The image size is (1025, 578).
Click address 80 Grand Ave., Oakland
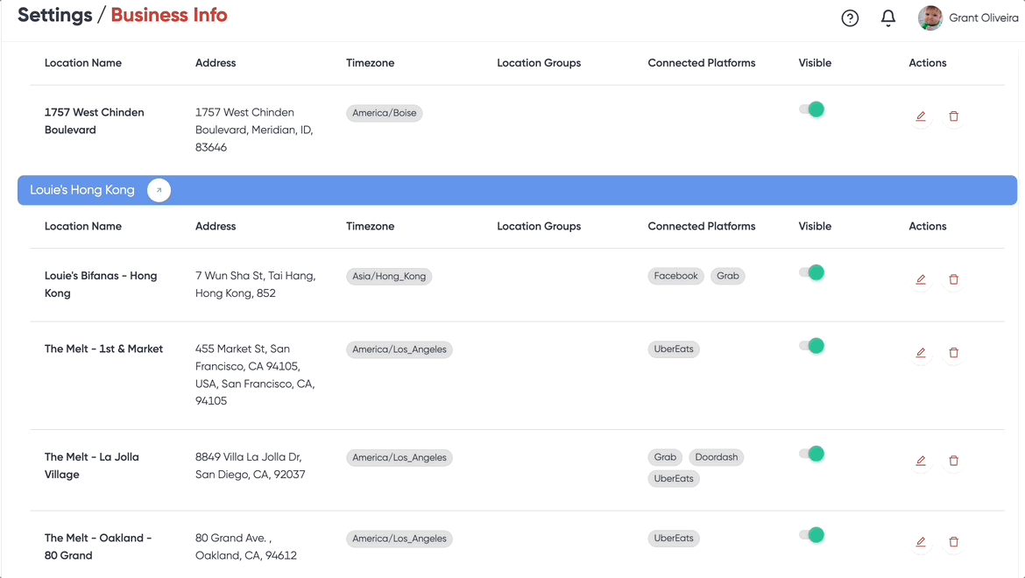click(x=246, y=546)
